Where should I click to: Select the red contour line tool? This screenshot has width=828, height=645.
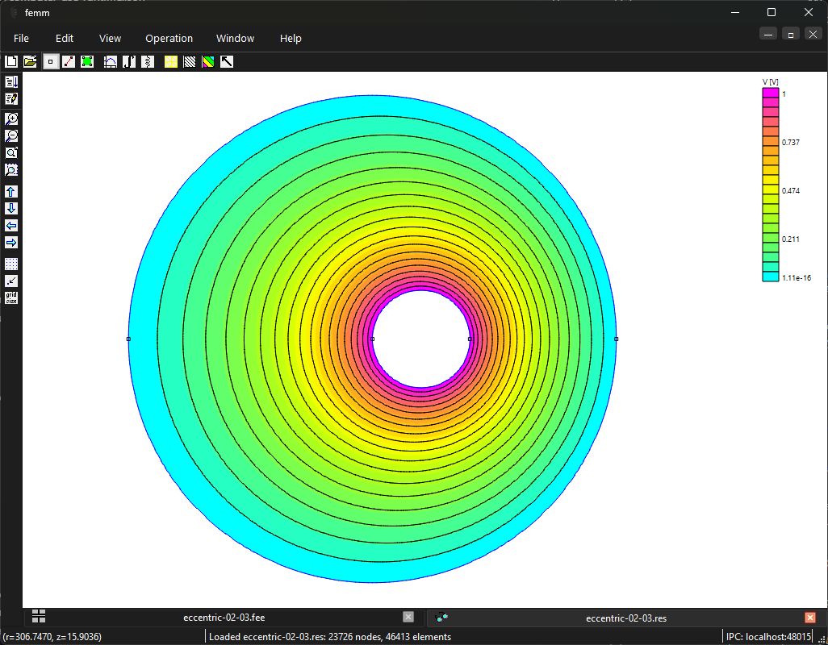[x=69, y=62]
